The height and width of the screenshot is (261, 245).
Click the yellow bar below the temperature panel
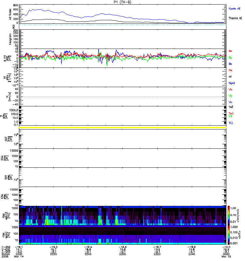coord(122,128)
